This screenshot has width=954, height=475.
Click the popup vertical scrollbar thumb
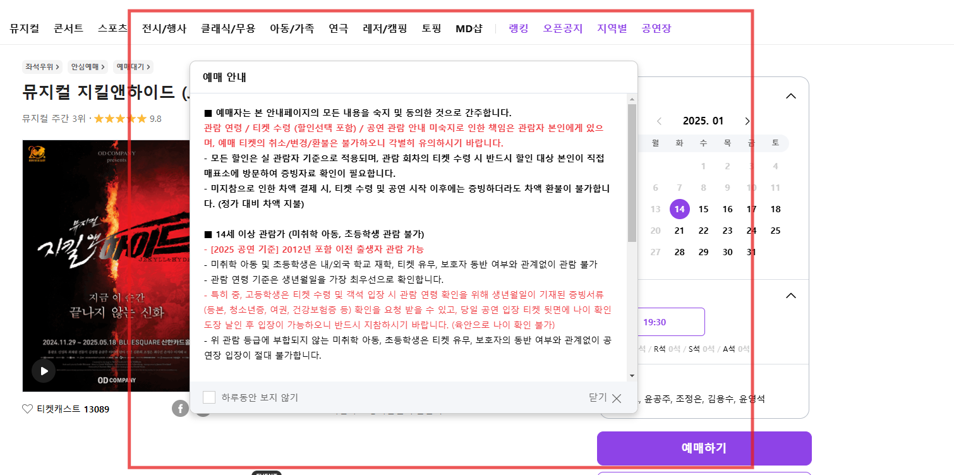(632, 173)
